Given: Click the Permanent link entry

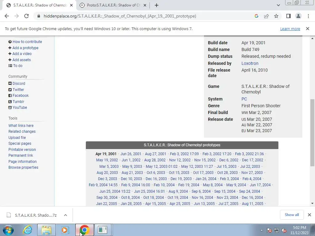Looking at the screenshot, I should pyautogui.click(x=21, y=155).
